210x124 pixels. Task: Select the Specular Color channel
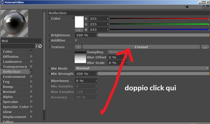click(15, 107)
